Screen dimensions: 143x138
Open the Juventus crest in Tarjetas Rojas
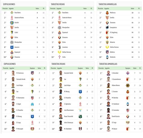(x=59, y=47)
